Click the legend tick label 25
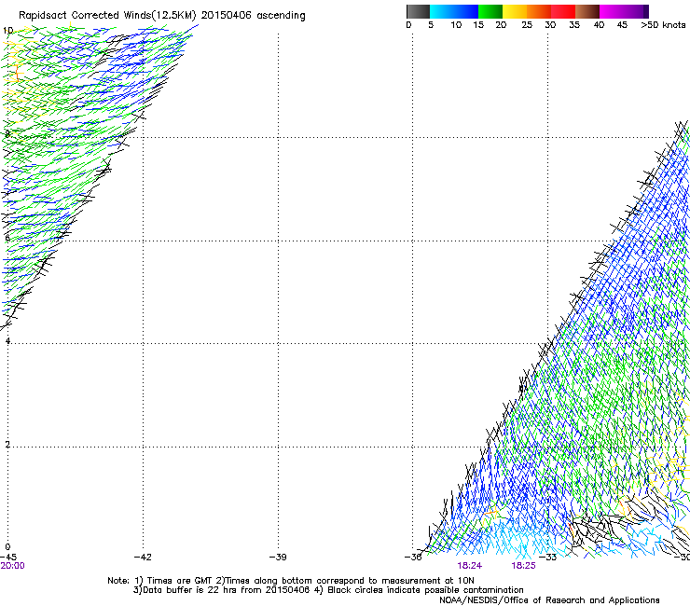The image size is (690, 606). (x=527, y=25)
